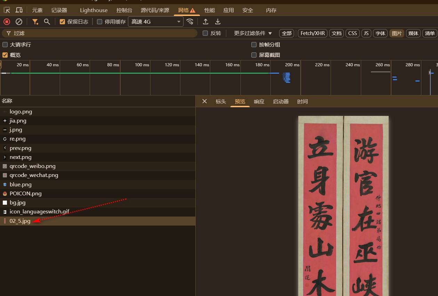Select the icon_languageswitch.gif request
438x296 pixels.
(x=98, y=211)
